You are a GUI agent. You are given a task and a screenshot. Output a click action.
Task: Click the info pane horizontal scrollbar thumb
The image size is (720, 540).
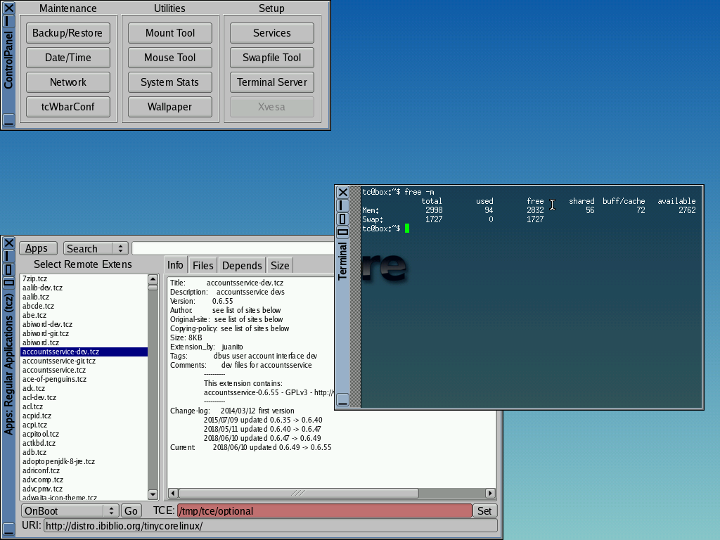(298, 493)
